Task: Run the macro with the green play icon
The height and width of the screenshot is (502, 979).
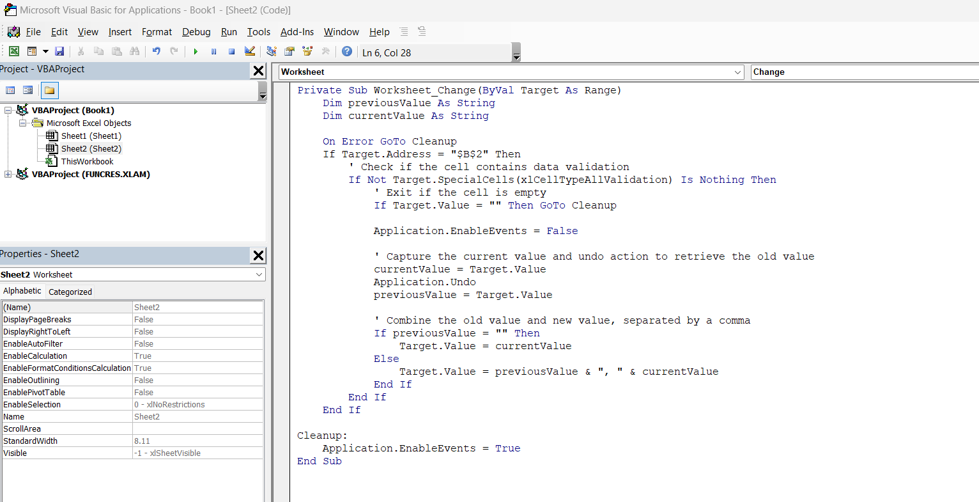Action: pos(196,51)
